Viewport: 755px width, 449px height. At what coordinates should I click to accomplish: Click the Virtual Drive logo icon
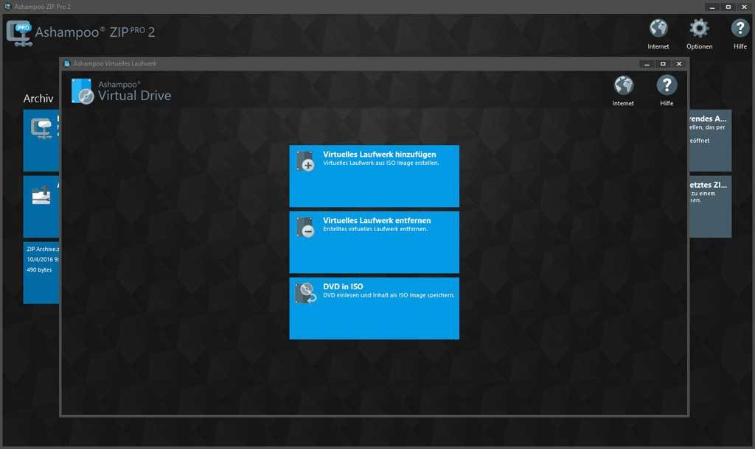click(x=83, y=91)
